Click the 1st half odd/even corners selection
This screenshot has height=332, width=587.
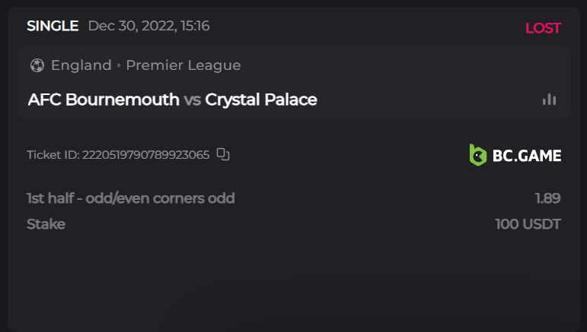click(131, 198)
